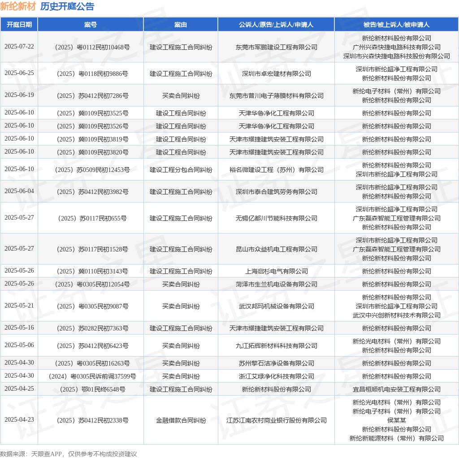Click the date 2025-05-16
459x458 pixels.
19,327
